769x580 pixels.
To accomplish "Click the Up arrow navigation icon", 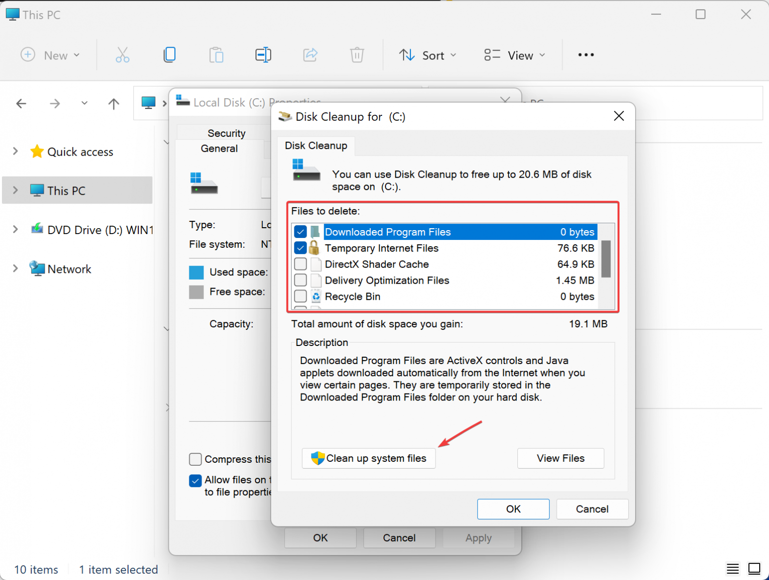I will (114, 104).
